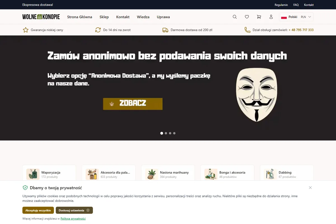Click the privacy shield icon
The image size is (336, 224).
[25, 188]
